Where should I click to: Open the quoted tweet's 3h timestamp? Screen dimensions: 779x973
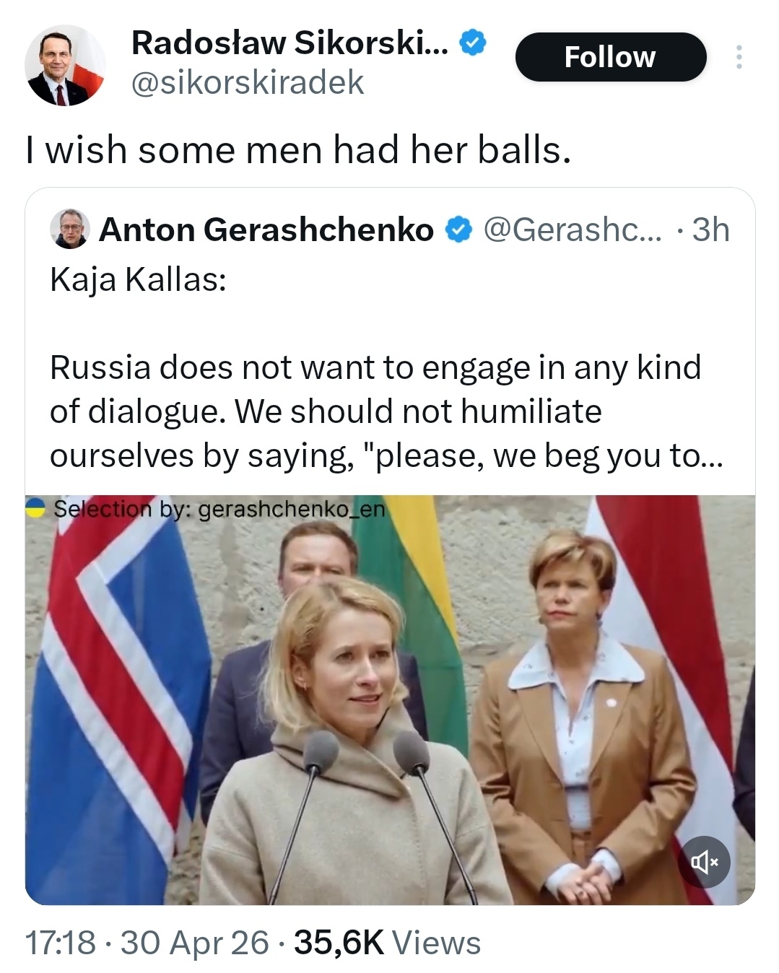[710, 230]
